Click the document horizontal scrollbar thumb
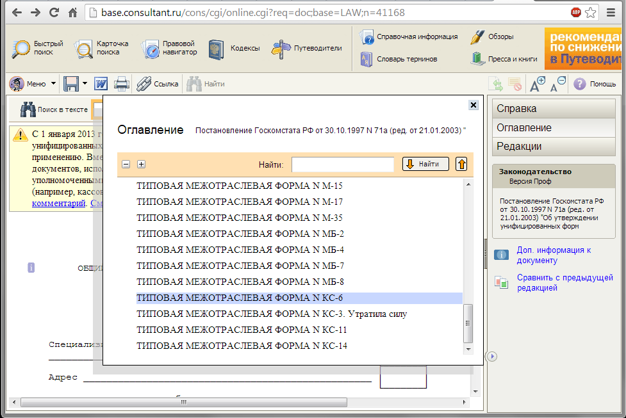Image resolution: width=626 pixels, height=418 pixels. click(x=184, y=402)
